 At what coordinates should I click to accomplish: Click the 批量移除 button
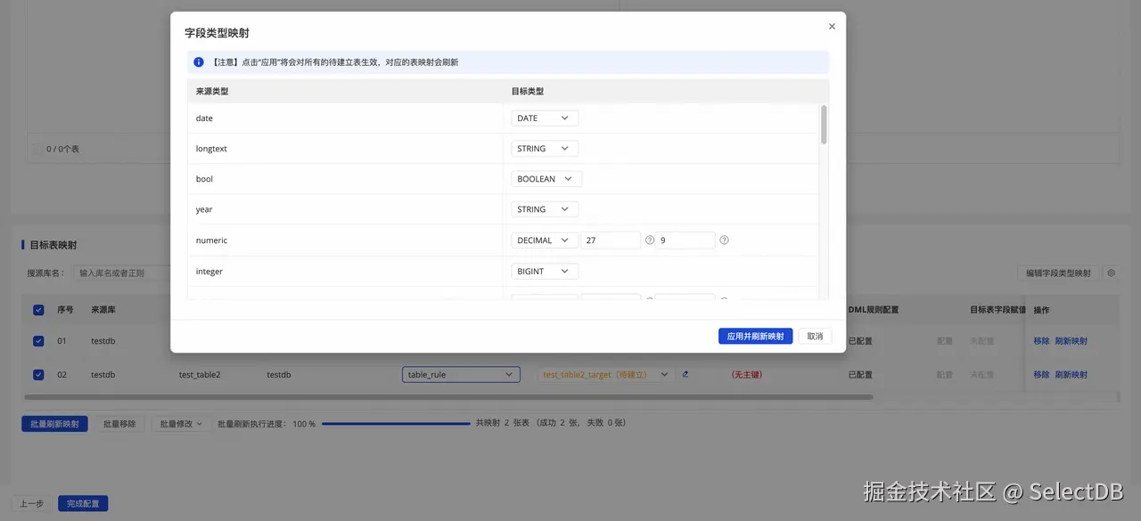(x=119, y=424)
